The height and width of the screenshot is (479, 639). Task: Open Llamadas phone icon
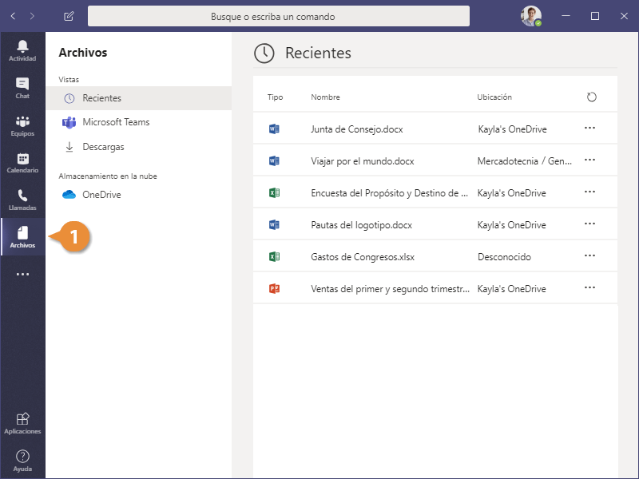[22, 199]
